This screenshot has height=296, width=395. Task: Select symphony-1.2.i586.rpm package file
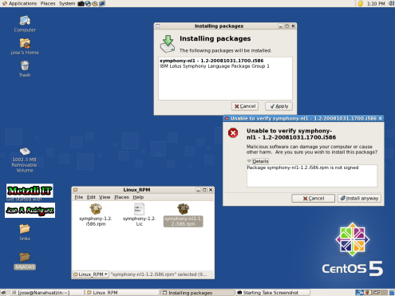[96, 215]
